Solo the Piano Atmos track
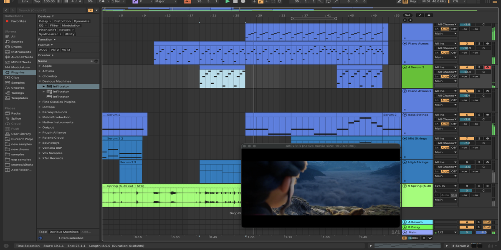This screenshot has width=501, height=250. coord(479,44)
